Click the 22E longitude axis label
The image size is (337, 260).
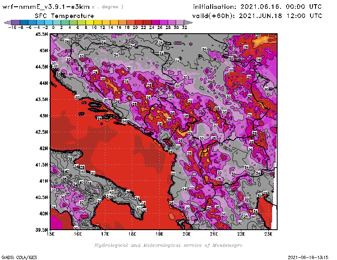tap(241, 234)
